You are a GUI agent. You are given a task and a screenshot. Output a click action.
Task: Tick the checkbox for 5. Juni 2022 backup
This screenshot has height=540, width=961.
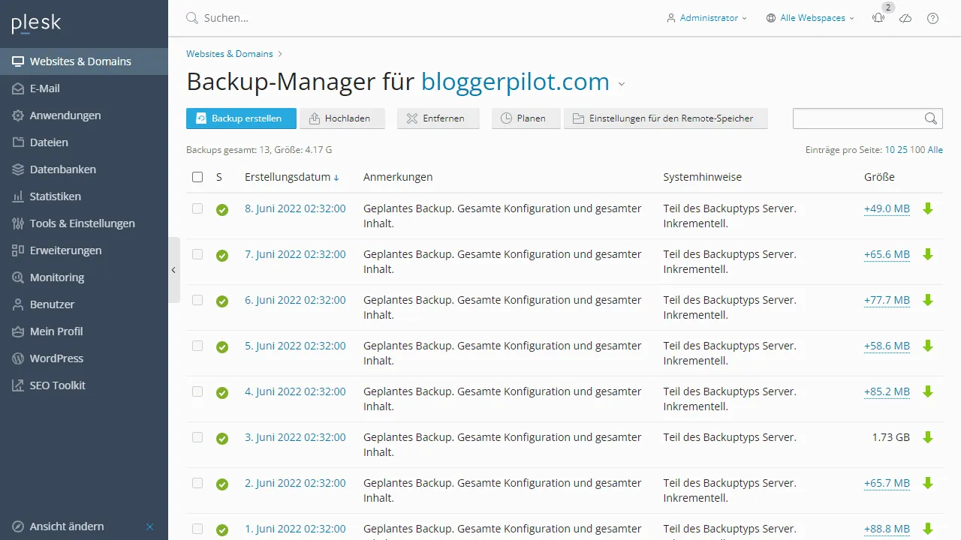coord(197,346)
